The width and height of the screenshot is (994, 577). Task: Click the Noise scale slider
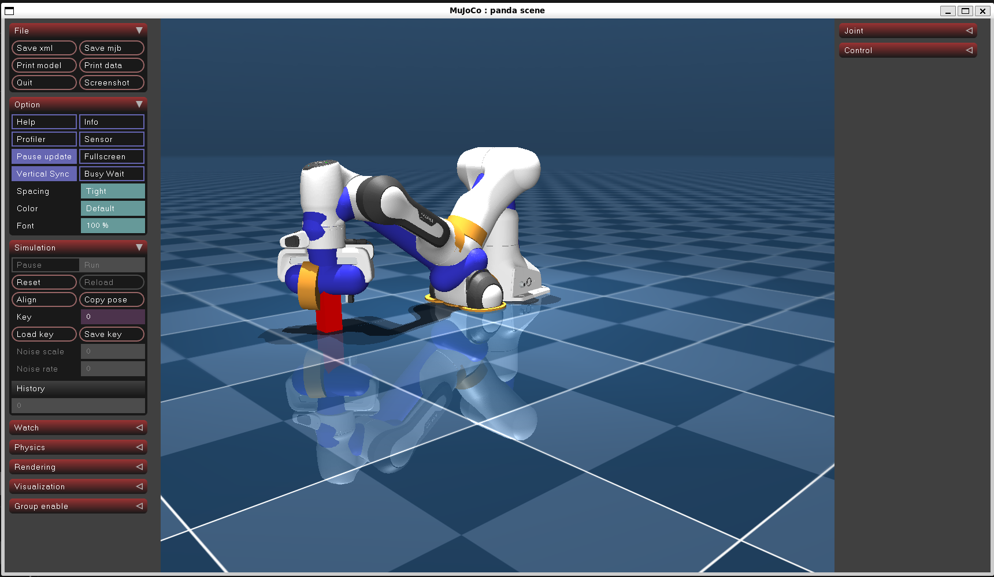[113, 351]
